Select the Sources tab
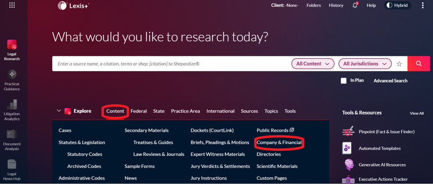 [x=249, y=111]
